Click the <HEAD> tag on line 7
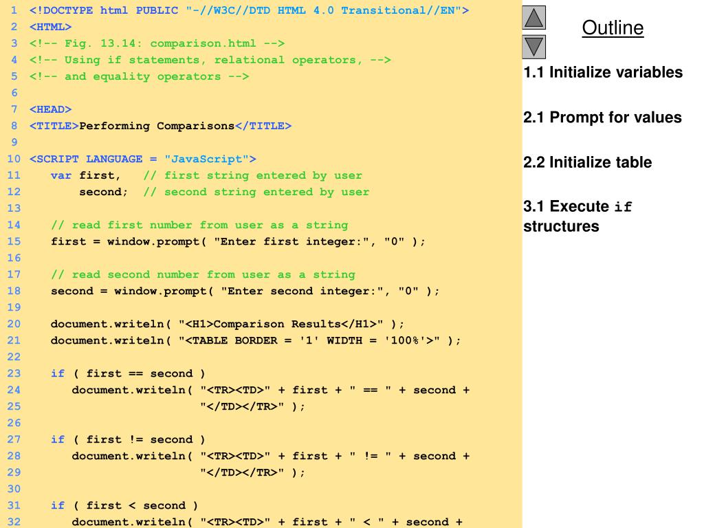 pos(50,109)
